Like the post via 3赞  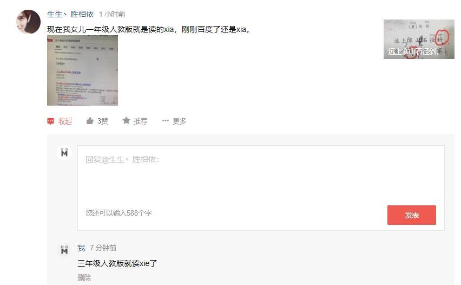point(103,121)
